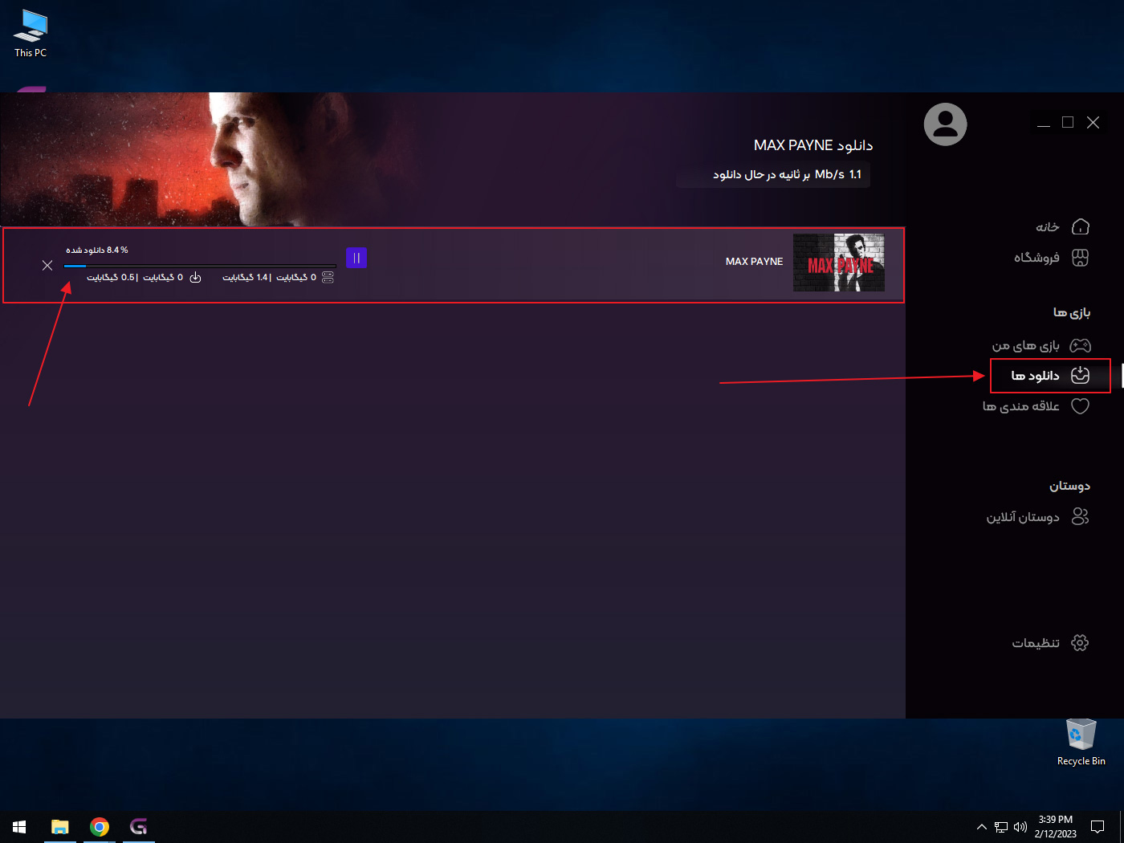1124x843 pixels.
Task: Pause the Max Payne download
Action: 356,258
